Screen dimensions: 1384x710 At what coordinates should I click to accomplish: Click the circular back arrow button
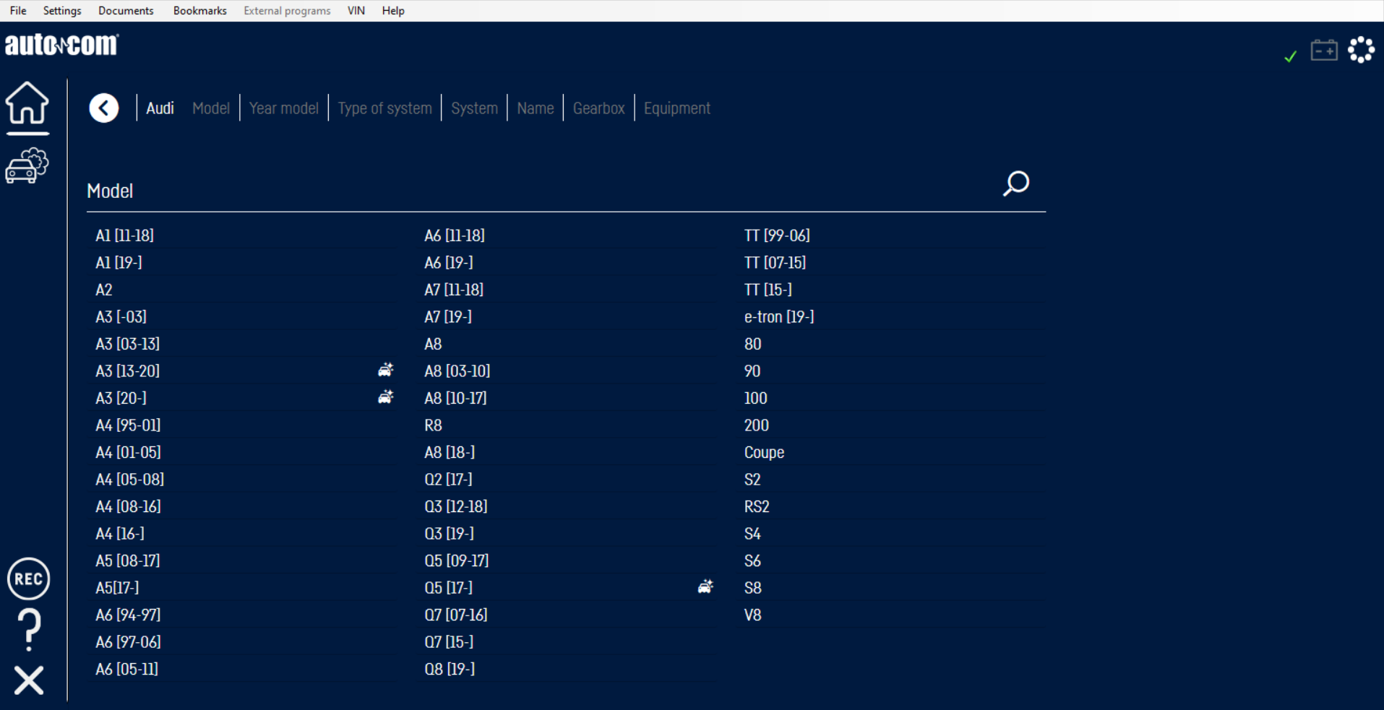pos(104,108)
